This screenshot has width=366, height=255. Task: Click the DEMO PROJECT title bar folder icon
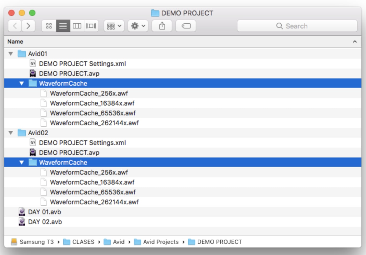click(155, 13)
